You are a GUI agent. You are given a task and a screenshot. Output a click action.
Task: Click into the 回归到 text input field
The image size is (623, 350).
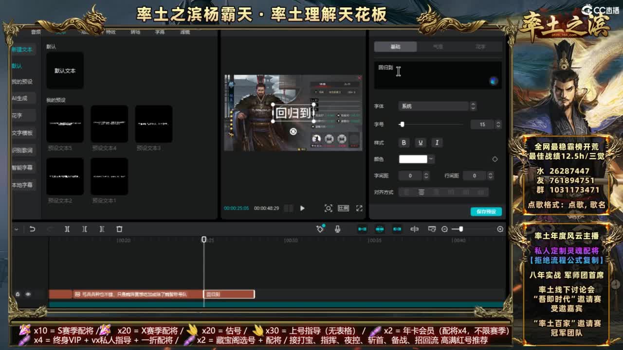[438, 75]
